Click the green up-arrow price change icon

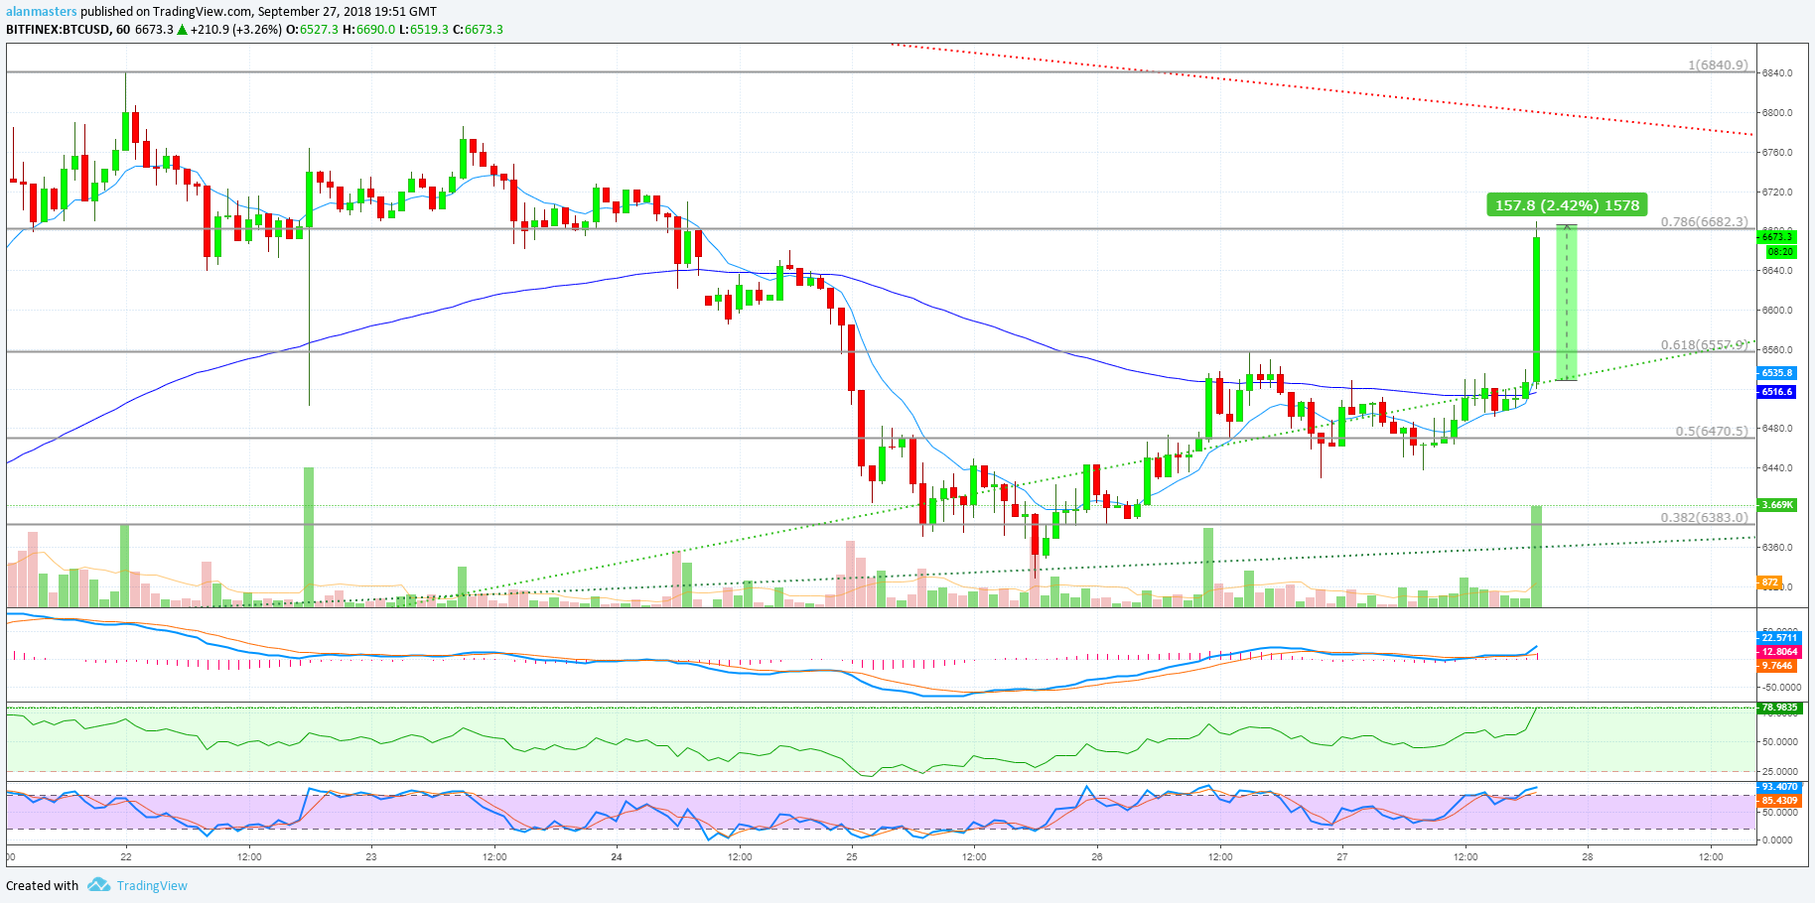[x=182, y=30]
